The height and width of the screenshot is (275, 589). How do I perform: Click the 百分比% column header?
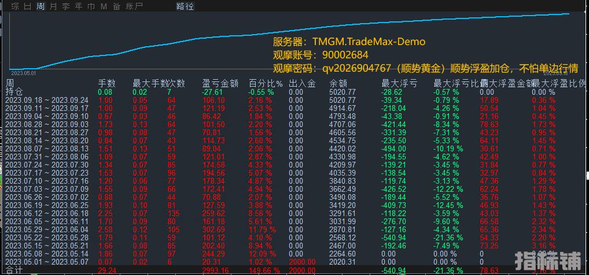click(266, 83)
